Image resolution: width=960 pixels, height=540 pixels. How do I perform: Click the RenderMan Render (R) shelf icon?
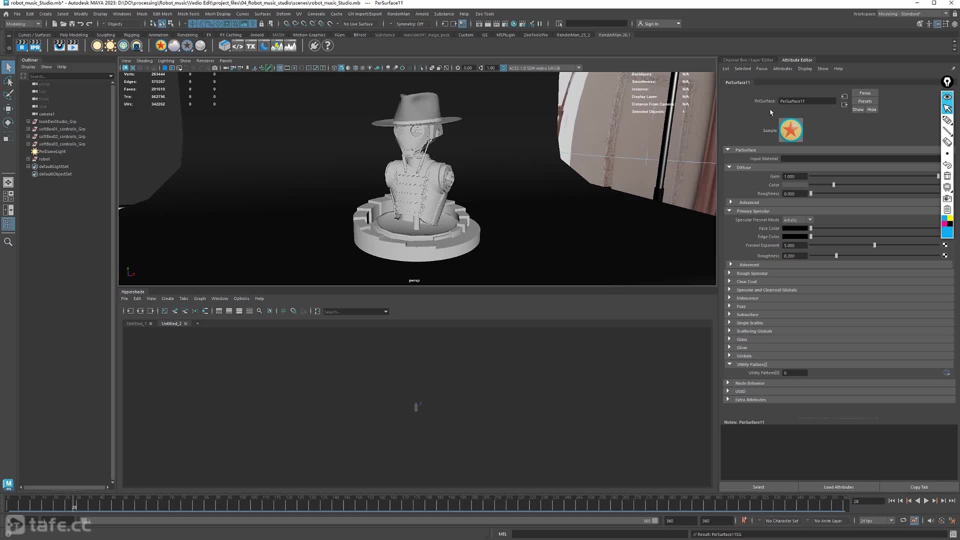click(21, 46)
